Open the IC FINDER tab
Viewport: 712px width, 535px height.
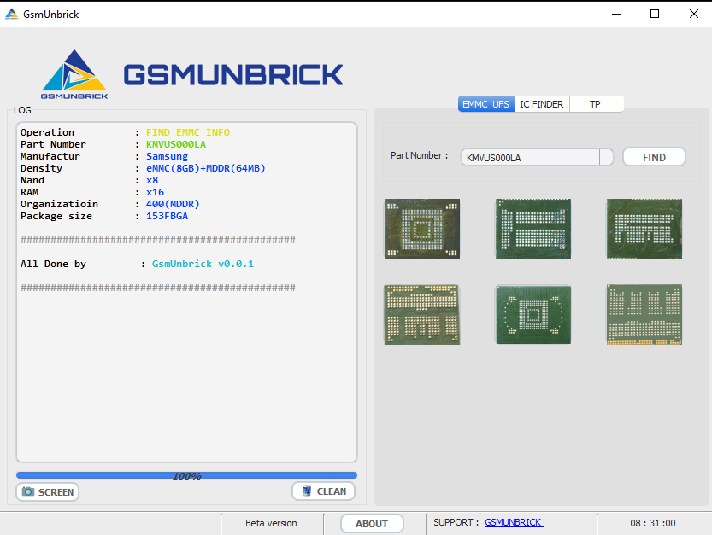[542, 104]
